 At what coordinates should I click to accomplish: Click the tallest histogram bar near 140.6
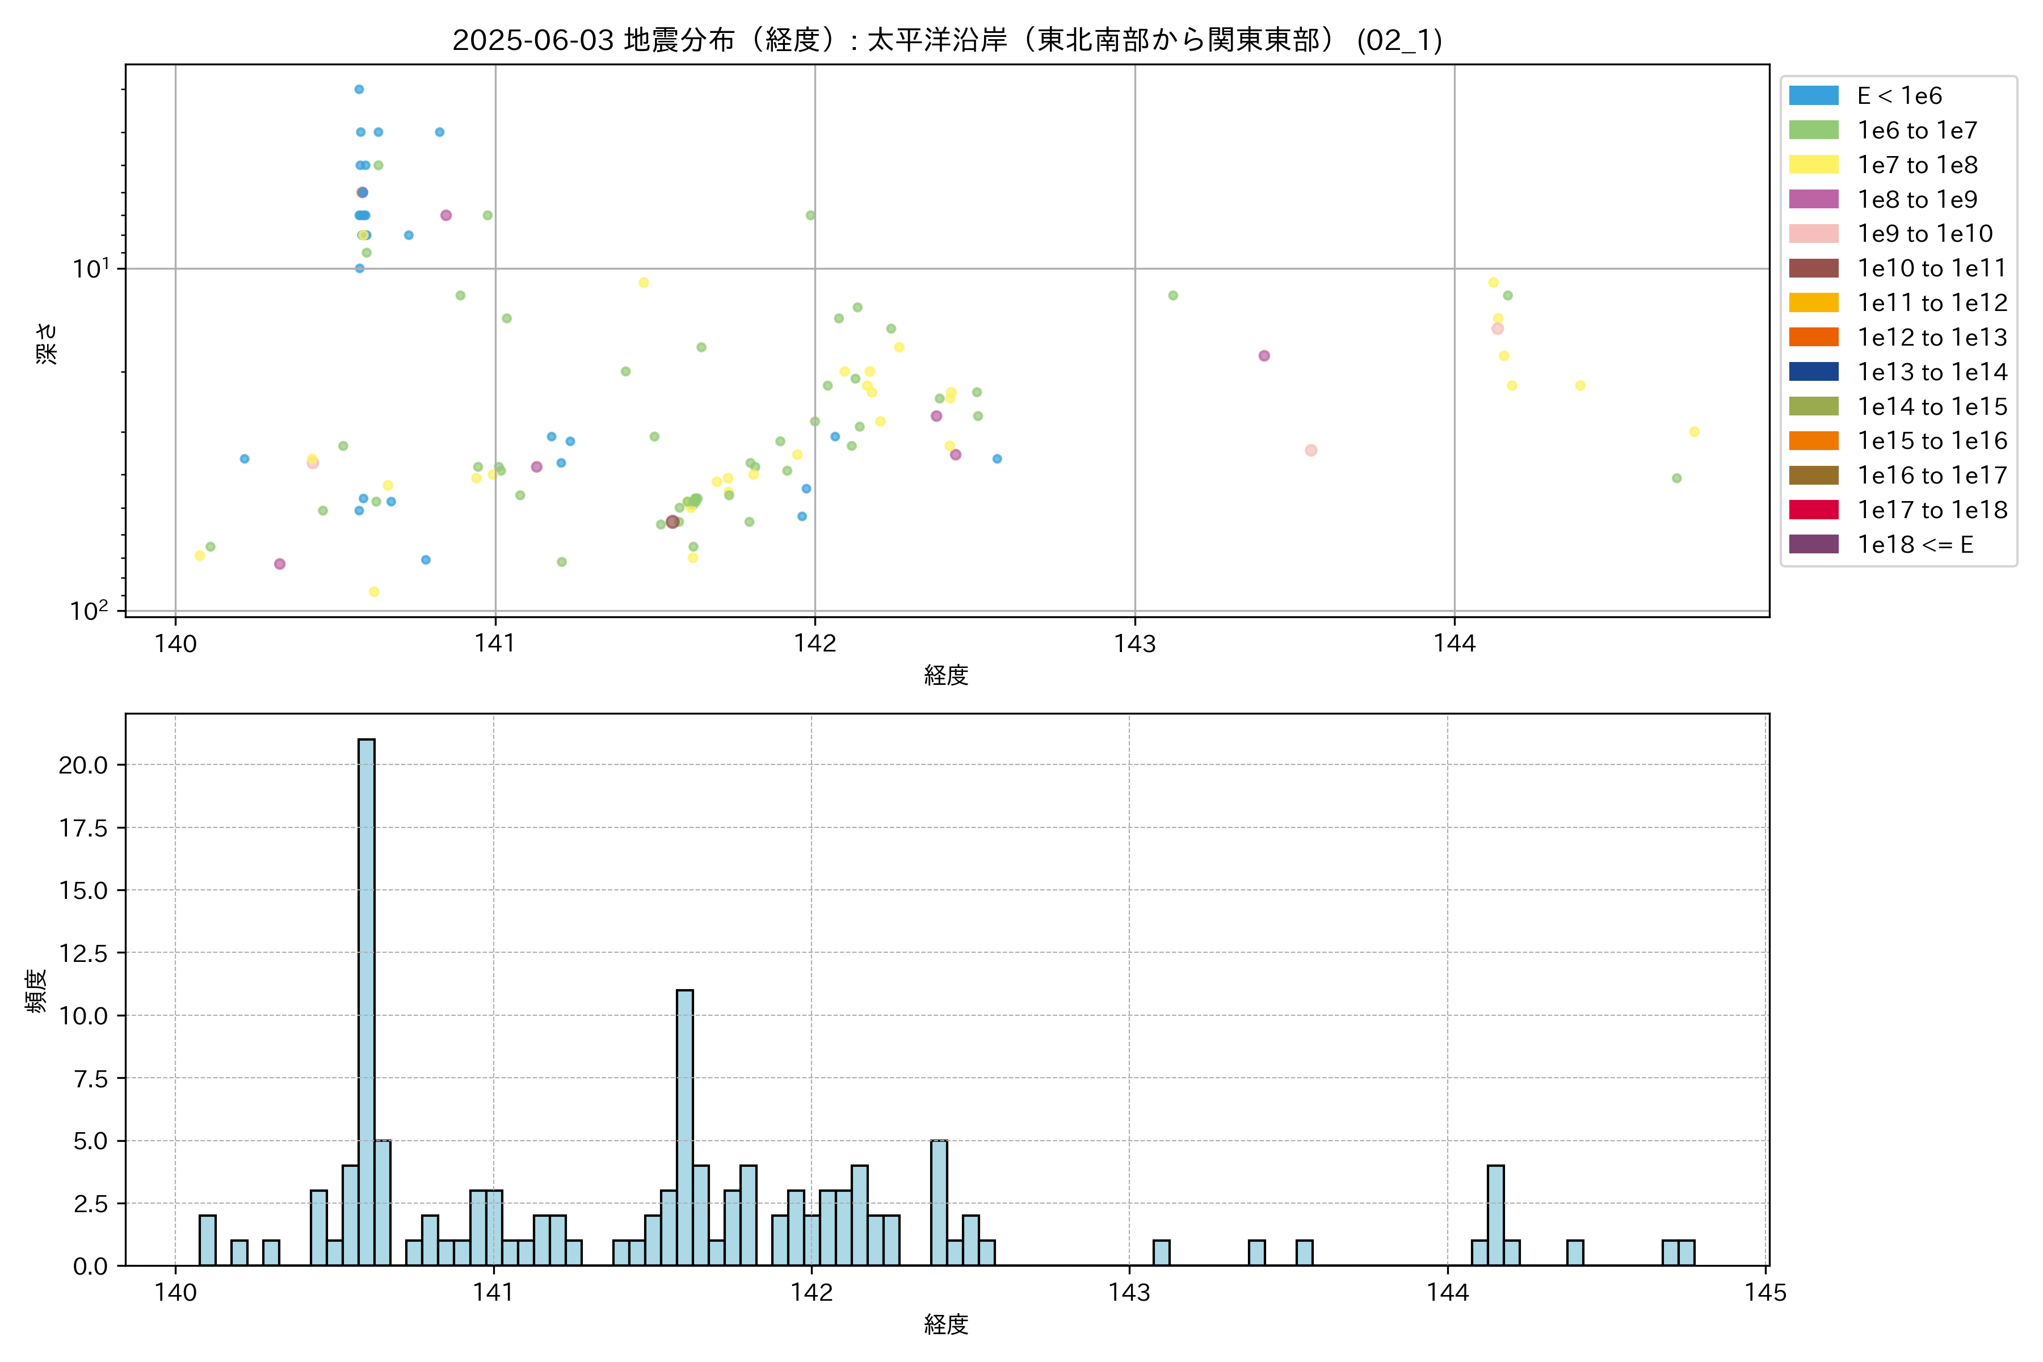click(x=367, y=999)
